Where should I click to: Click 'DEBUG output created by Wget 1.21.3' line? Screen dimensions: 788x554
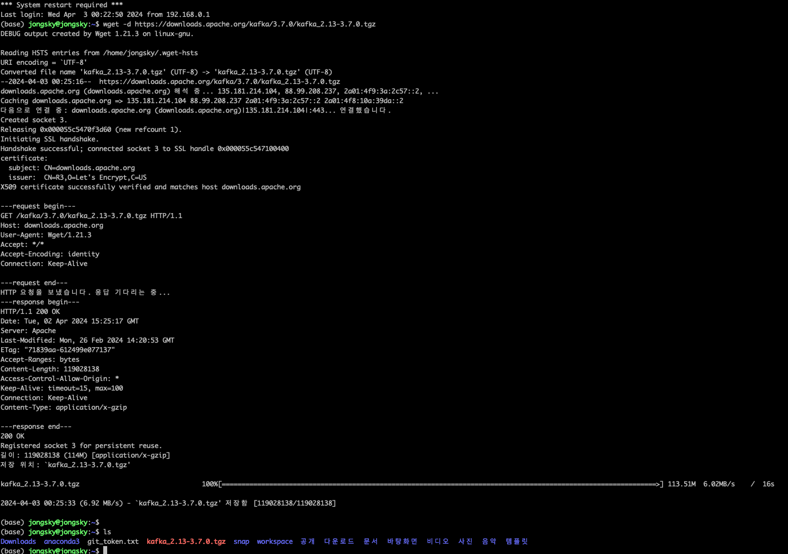(x=97, y=34)
